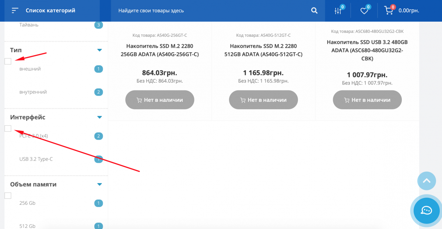Click the 1 007.97грн. price
Viewport: 442px width, 229px height.
[367, 75]
